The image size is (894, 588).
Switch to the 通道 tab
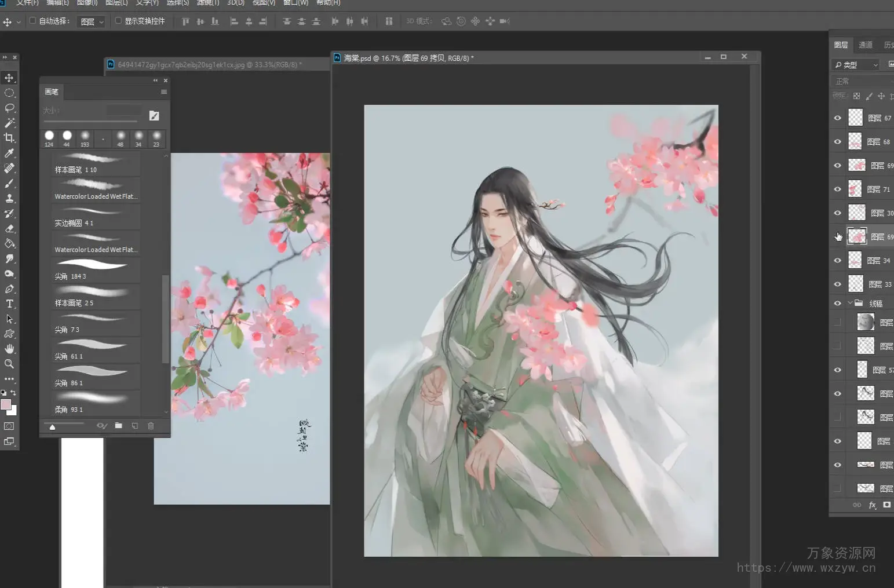(865, 45)
